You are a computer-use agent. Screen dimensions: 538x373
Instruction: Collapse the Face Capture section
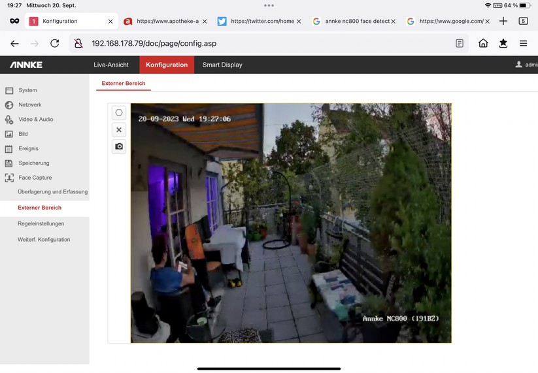coord(35,178)
